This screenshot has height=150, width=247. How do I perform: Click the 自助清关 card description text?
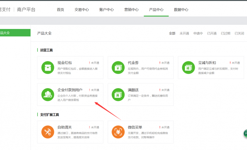click(x=78, y=135)
